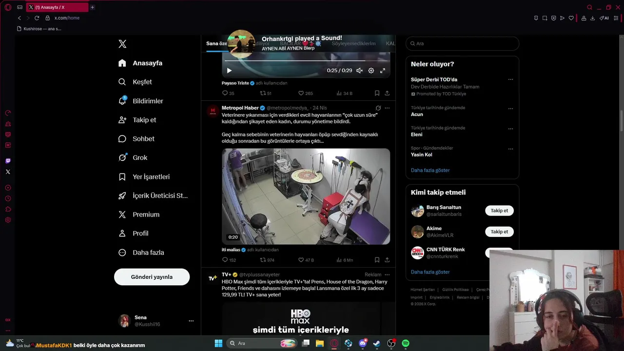Open a new browser tab
This screenshot has height=351, width=624.
(92, 7)
